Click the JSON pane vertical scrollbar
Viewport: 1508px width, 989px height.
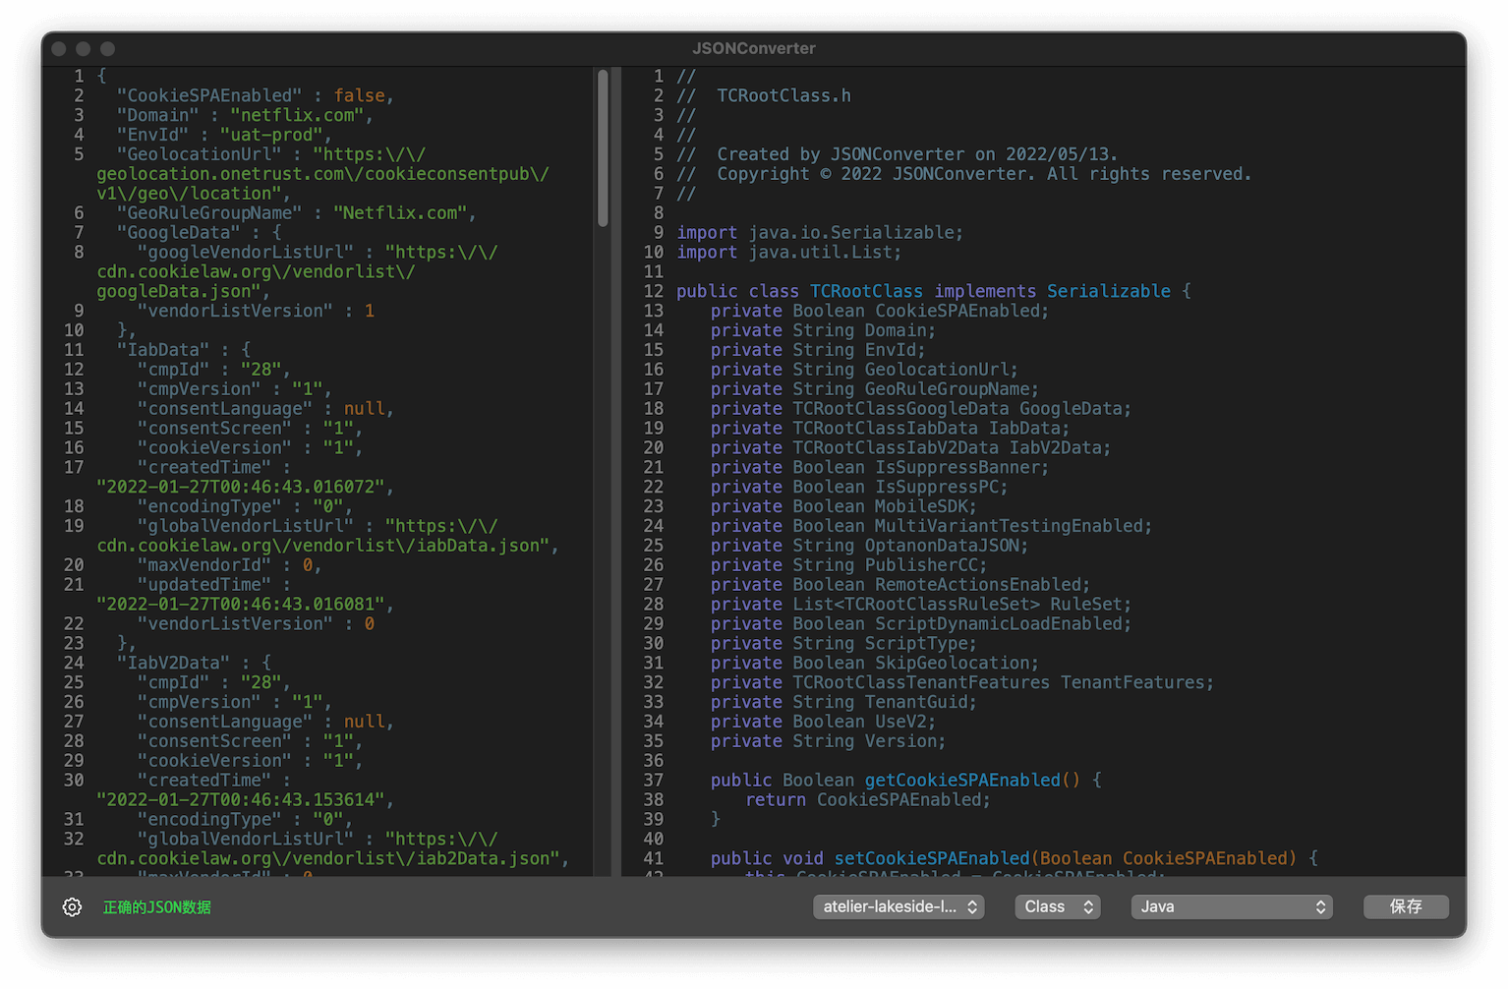603,147
